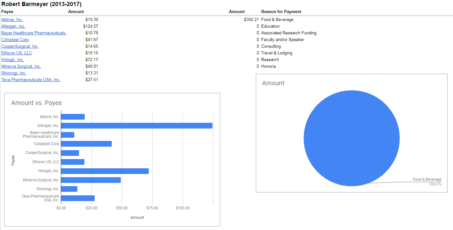Click the Minerva Surgical chart bar
This screenshot has height=230, width=453.
[90, 180]
